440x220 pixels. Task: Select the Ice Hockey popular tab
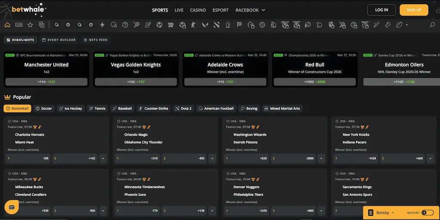coord(70,108)
